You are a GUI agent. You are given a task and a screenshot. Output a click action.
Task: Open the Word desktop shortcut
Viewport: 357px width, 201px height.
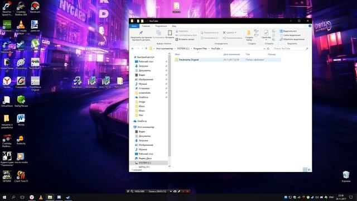(21, 120)
